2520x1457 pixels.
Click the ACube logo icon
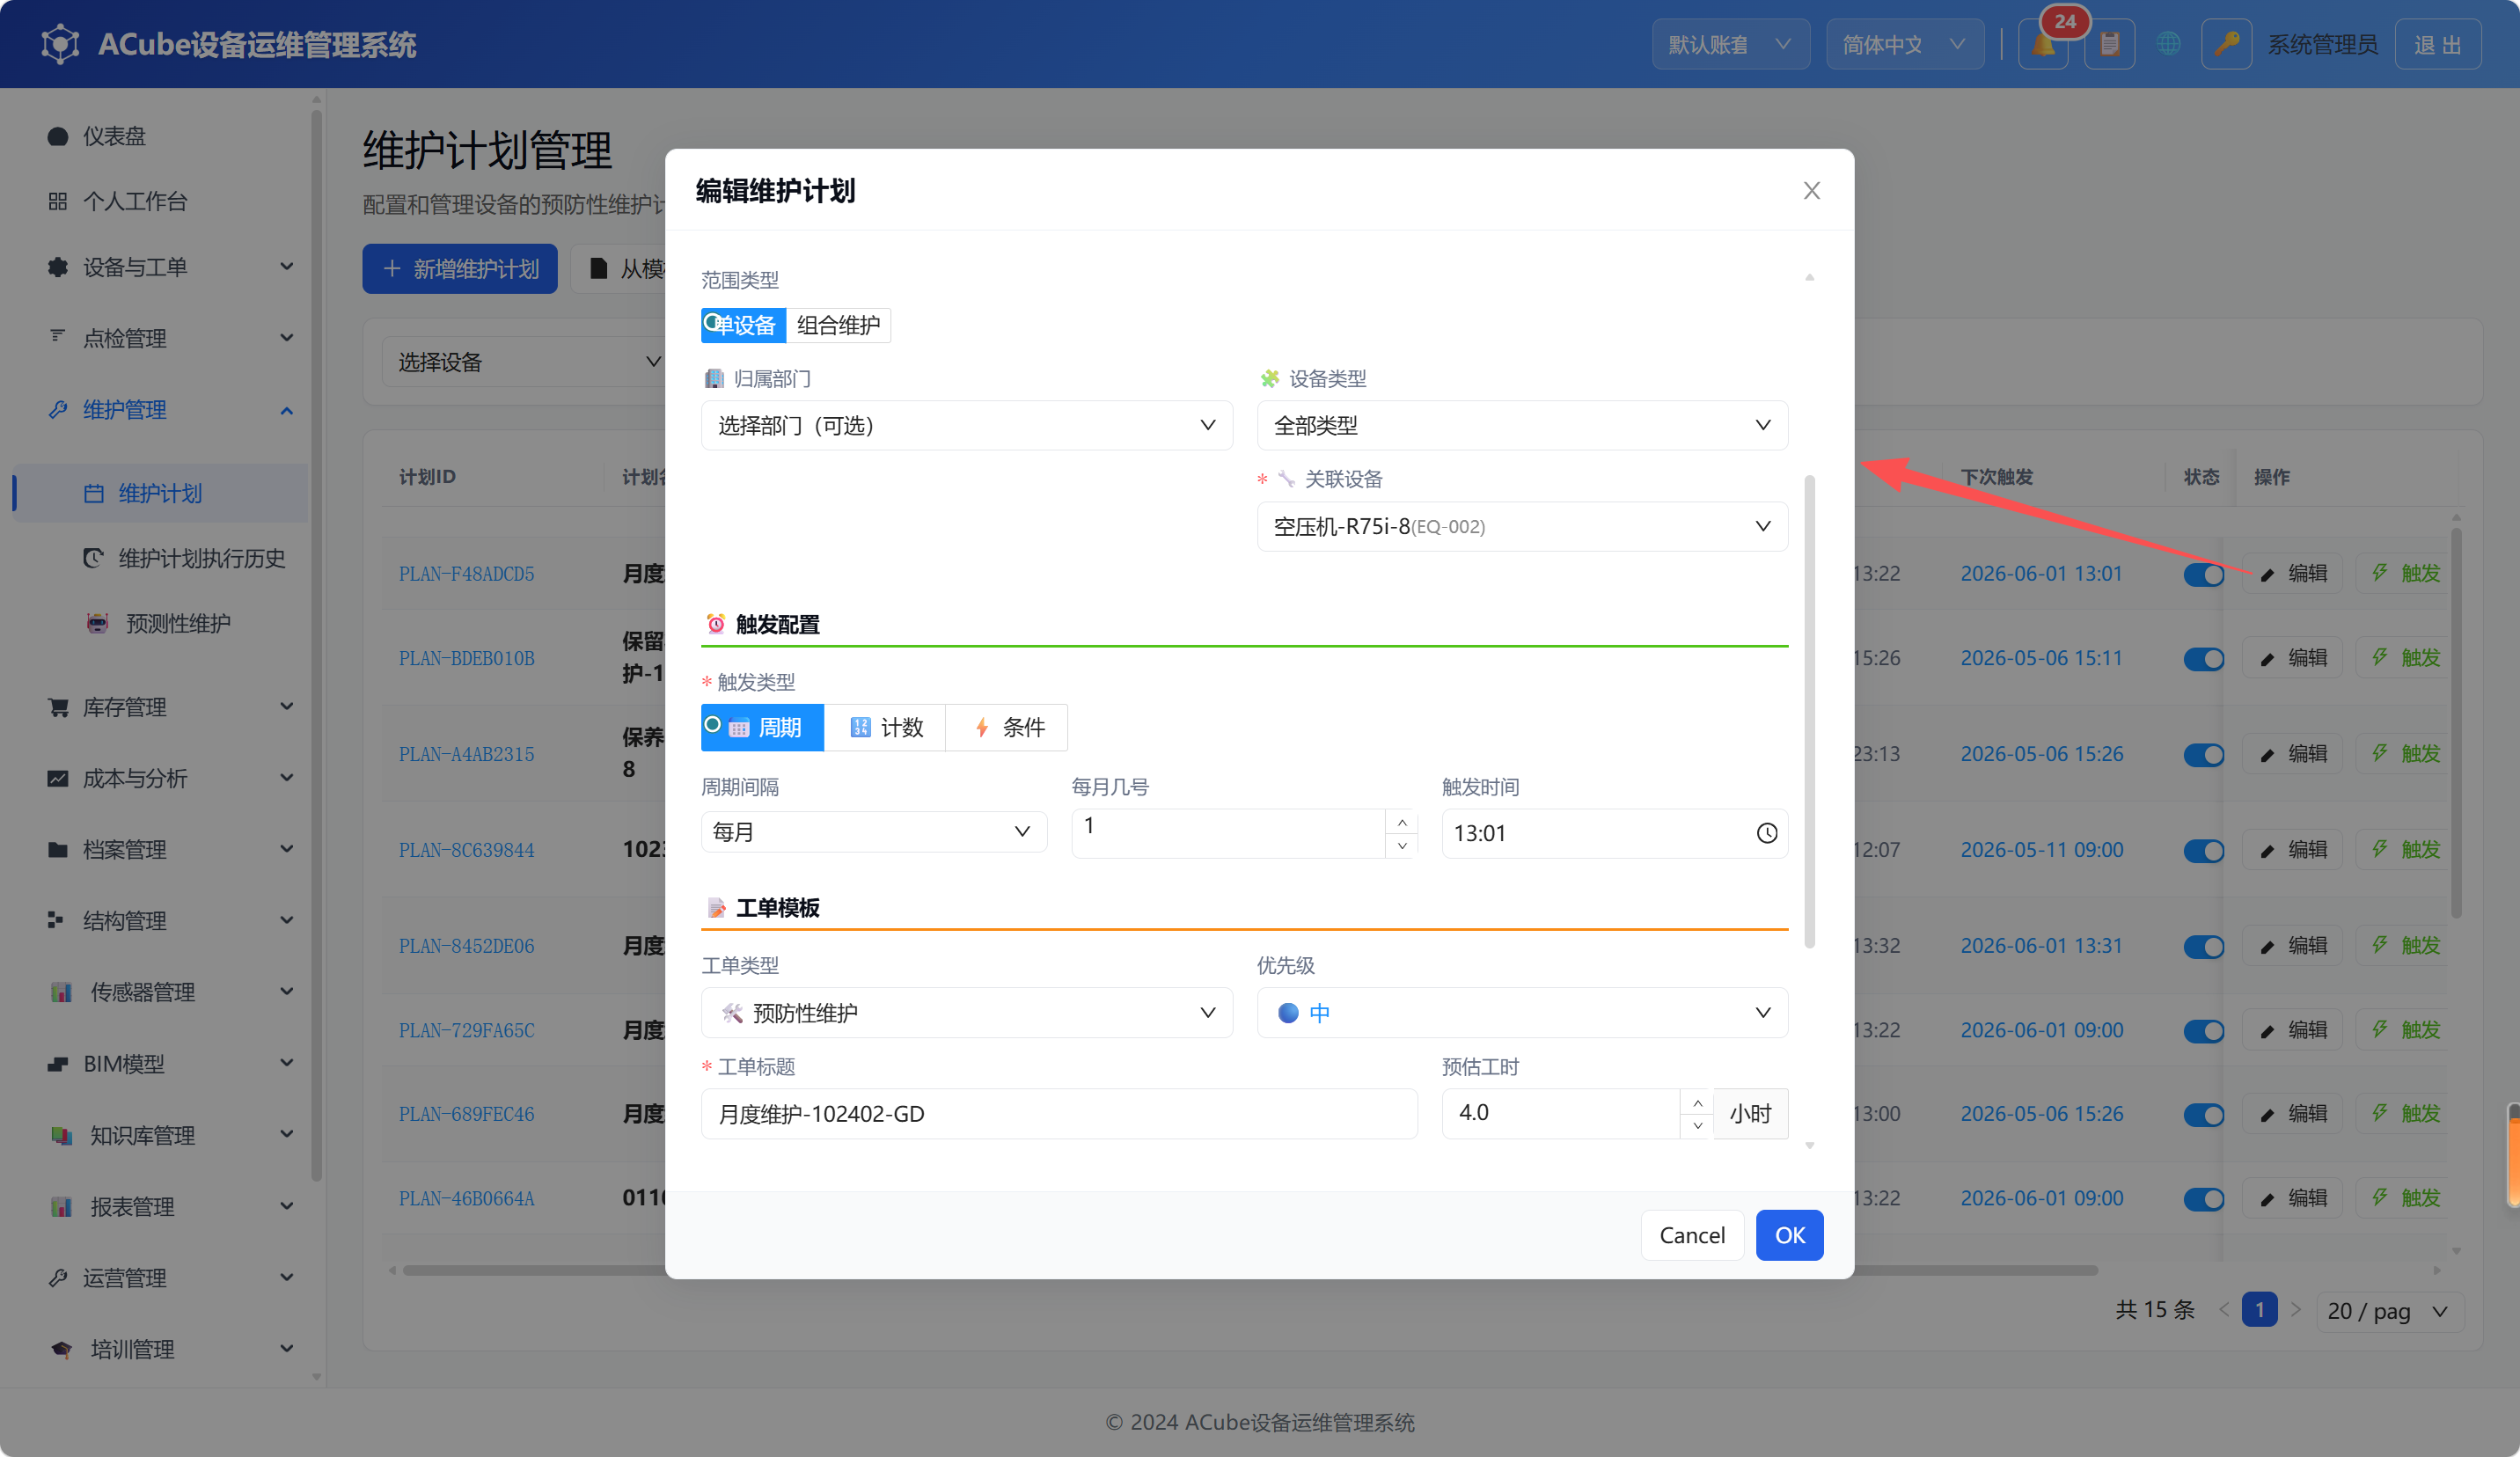(x=60, y=45)
